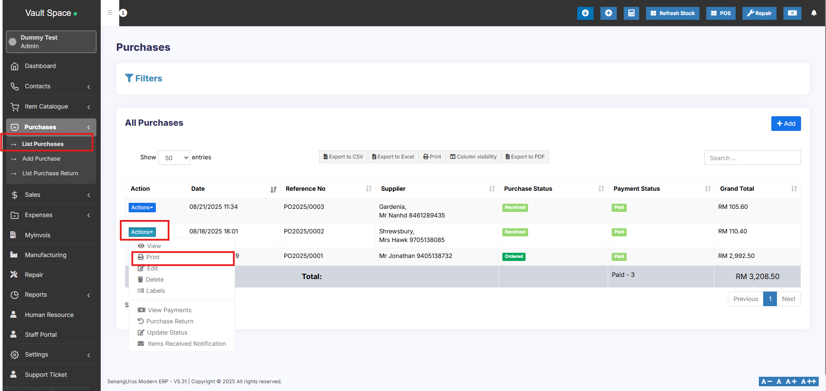Click the money bill icon button
The image size is (826, 391).
792,13
